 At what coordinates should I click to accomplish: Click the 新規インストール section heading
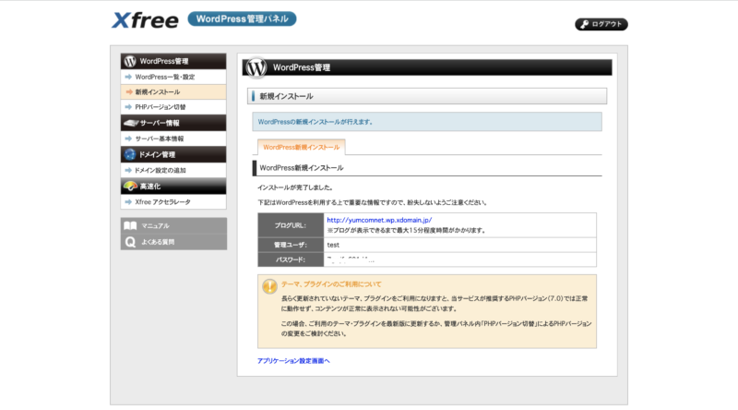(x=427, y=96)
